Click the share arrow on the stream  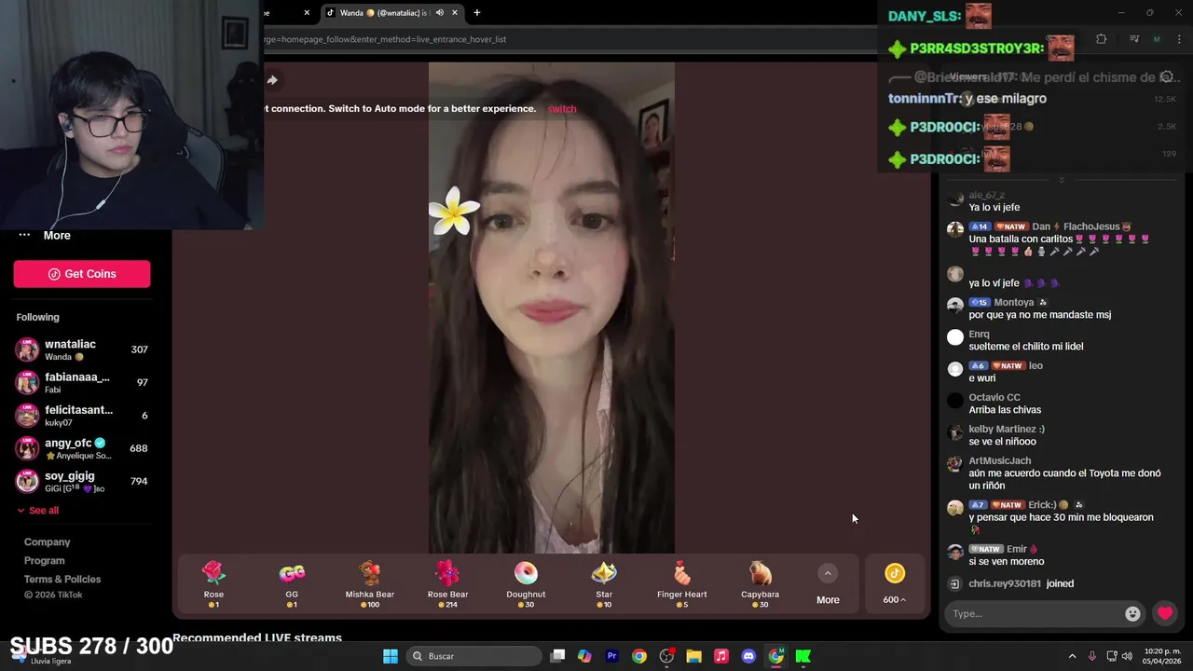click(x=272, y=80)
